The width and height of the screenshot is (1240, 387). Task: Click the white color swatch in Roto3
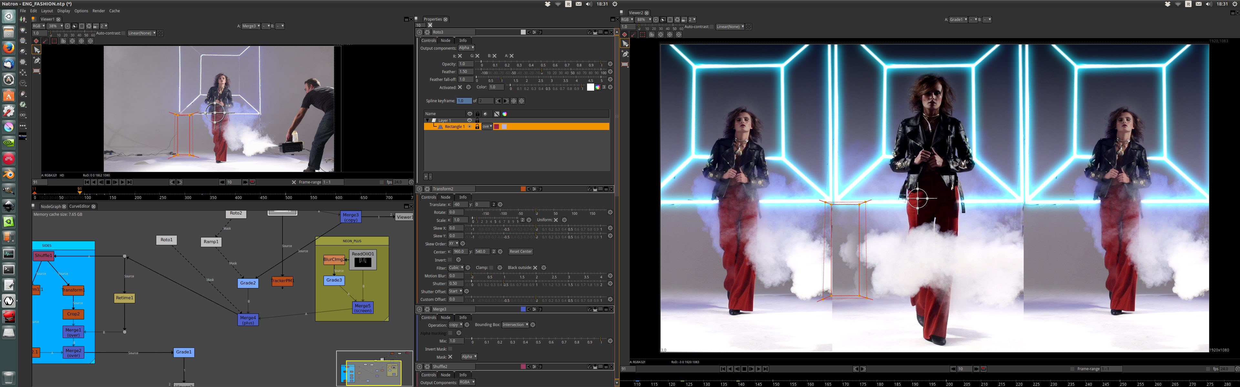coord(590,87)
